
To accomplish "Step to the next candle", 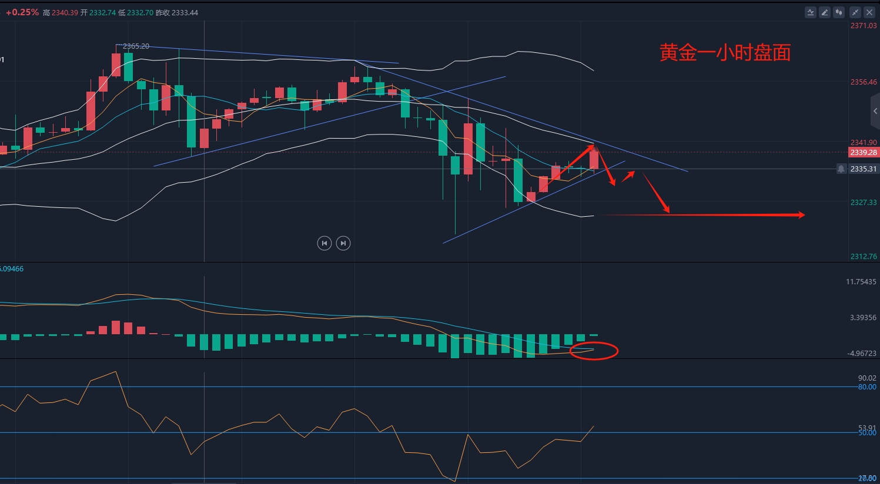I will click(x=343, y=243).
